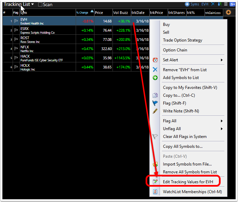This screenshot has height=202, width=238.
Task: Expand the Set Alert submenu arrow
Action: (222, 60)
